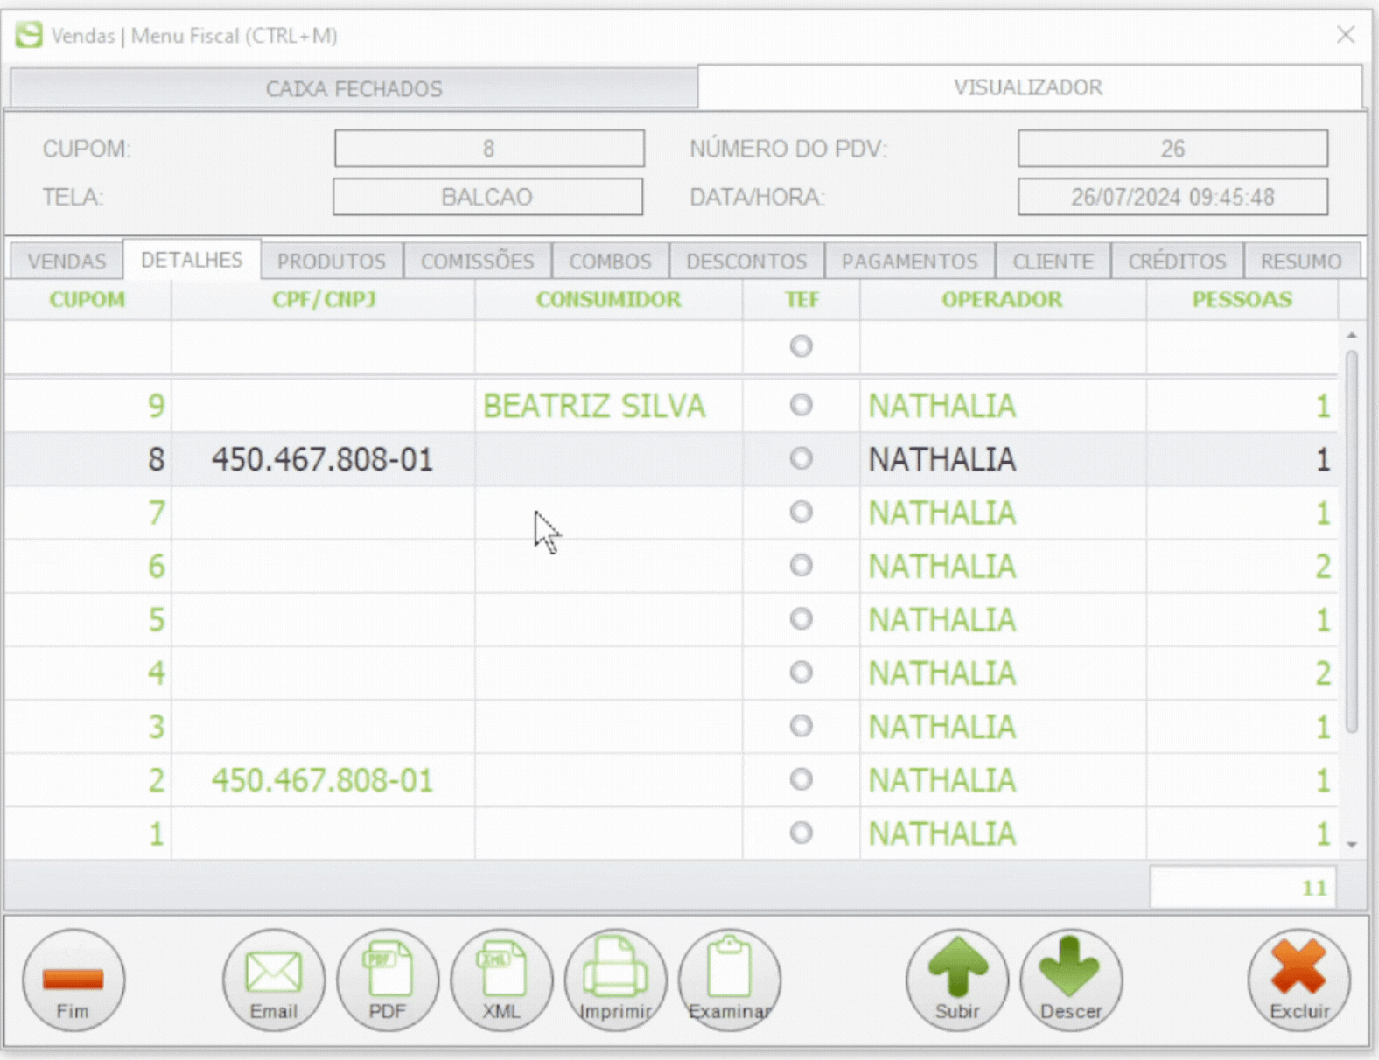Open the VENDAS tab
1379x1060 pixels.
tap(66, 262)
